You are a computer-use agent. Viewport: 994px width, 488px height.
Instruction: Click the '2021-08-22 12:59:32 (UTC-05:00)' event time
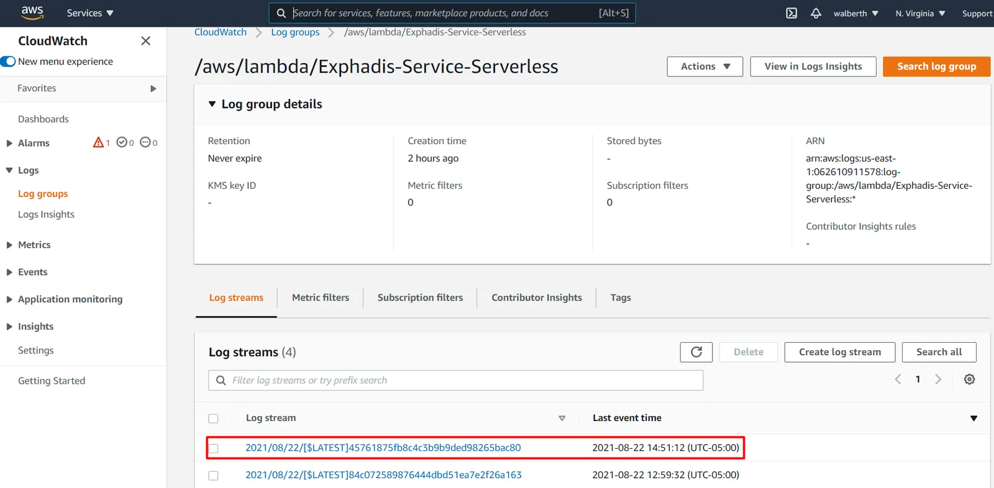click(x=665, y=475)
